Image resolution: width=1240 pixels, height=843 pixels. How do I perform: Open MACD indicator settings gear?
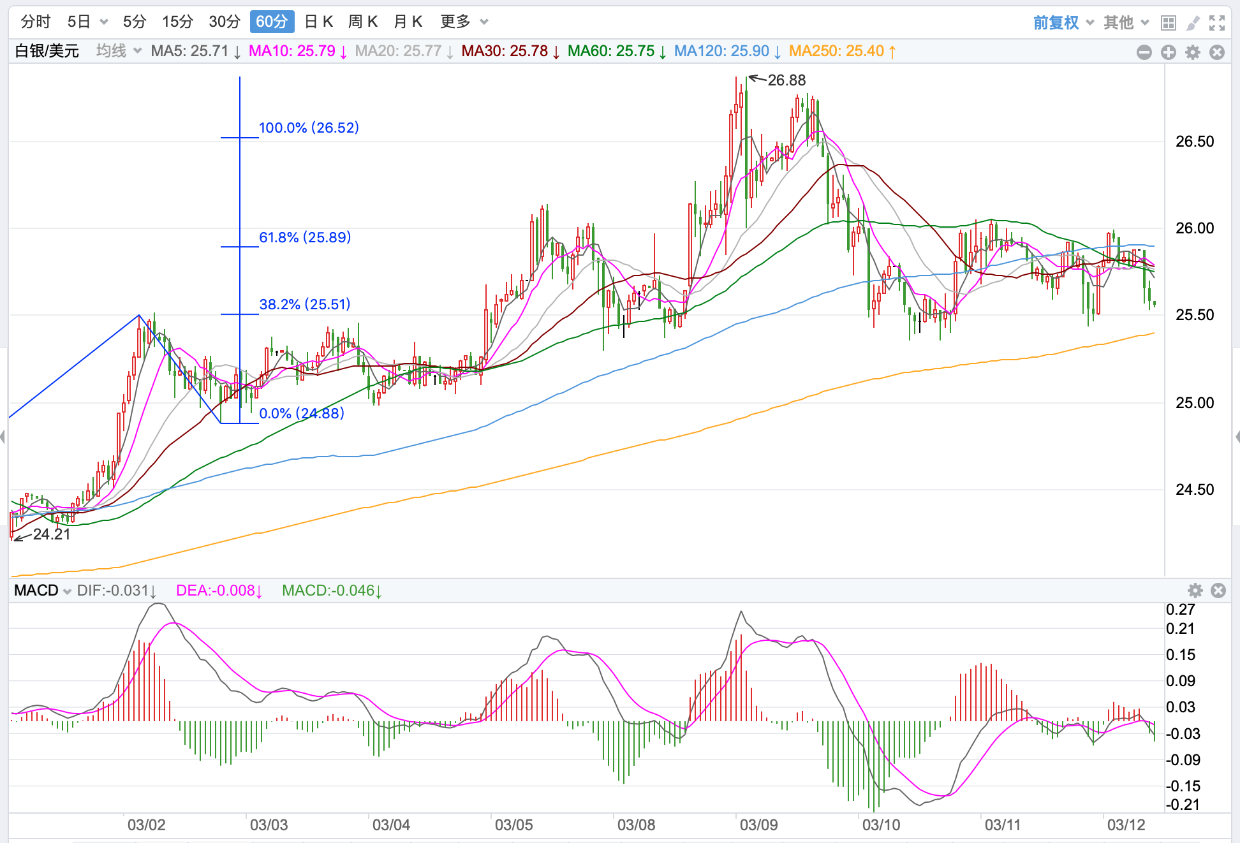tap(1195, 590)
